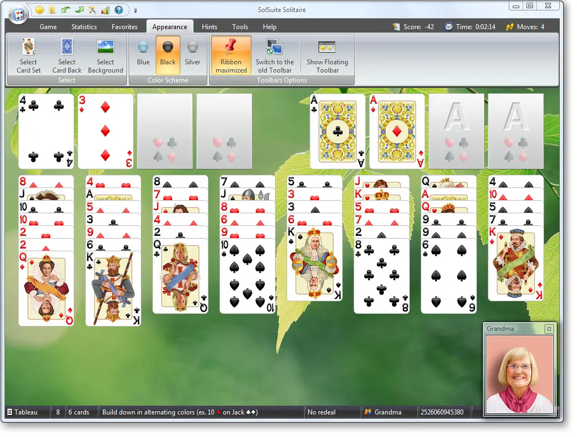
Task: Click the Grandma portrait thumbnail
Action: 520,374
